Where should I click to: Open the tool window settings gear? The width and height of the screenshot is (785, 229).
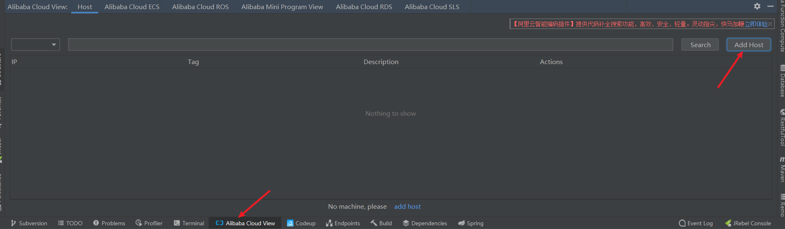[x=757, y=6]
